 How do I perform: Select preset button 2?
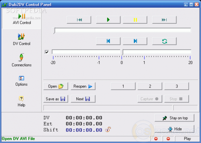[x=150, y=86]
